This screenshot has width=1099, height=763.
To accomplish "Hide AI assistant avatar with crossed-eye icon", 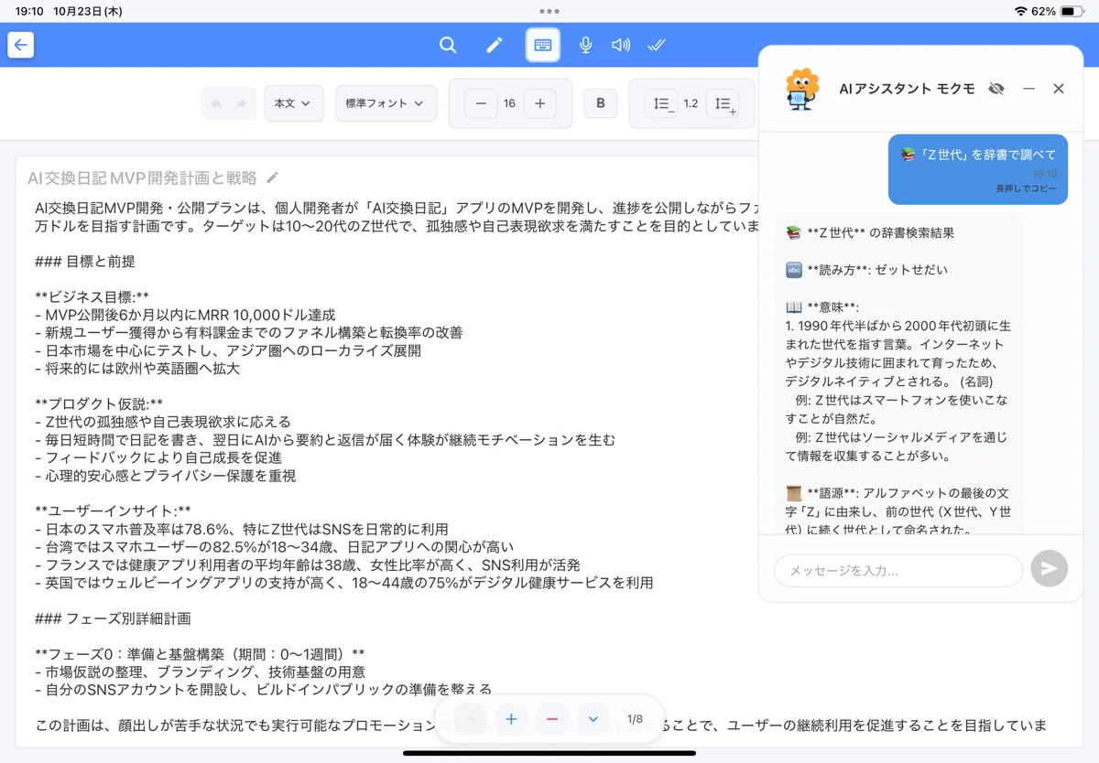I will [x=996, y=89].
